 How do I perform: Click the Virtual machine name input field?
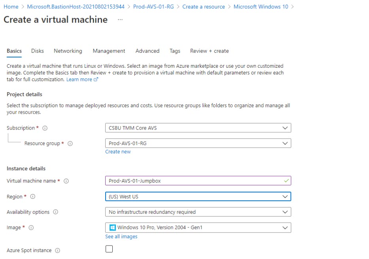[x=198, y=181]
